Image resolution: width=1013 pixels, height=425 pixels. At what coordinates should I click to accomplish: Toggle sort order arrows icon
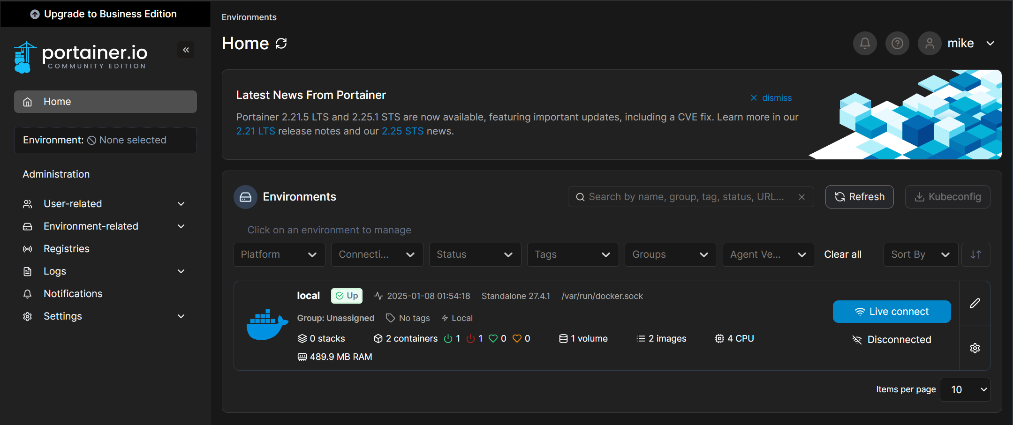976,254
